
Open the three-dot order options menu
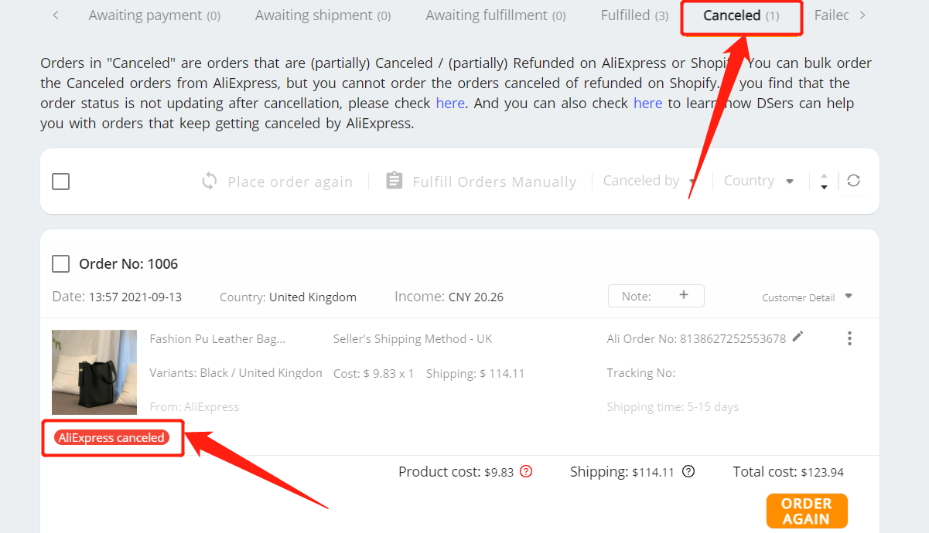pyautogui.click(x=849, y=338)
